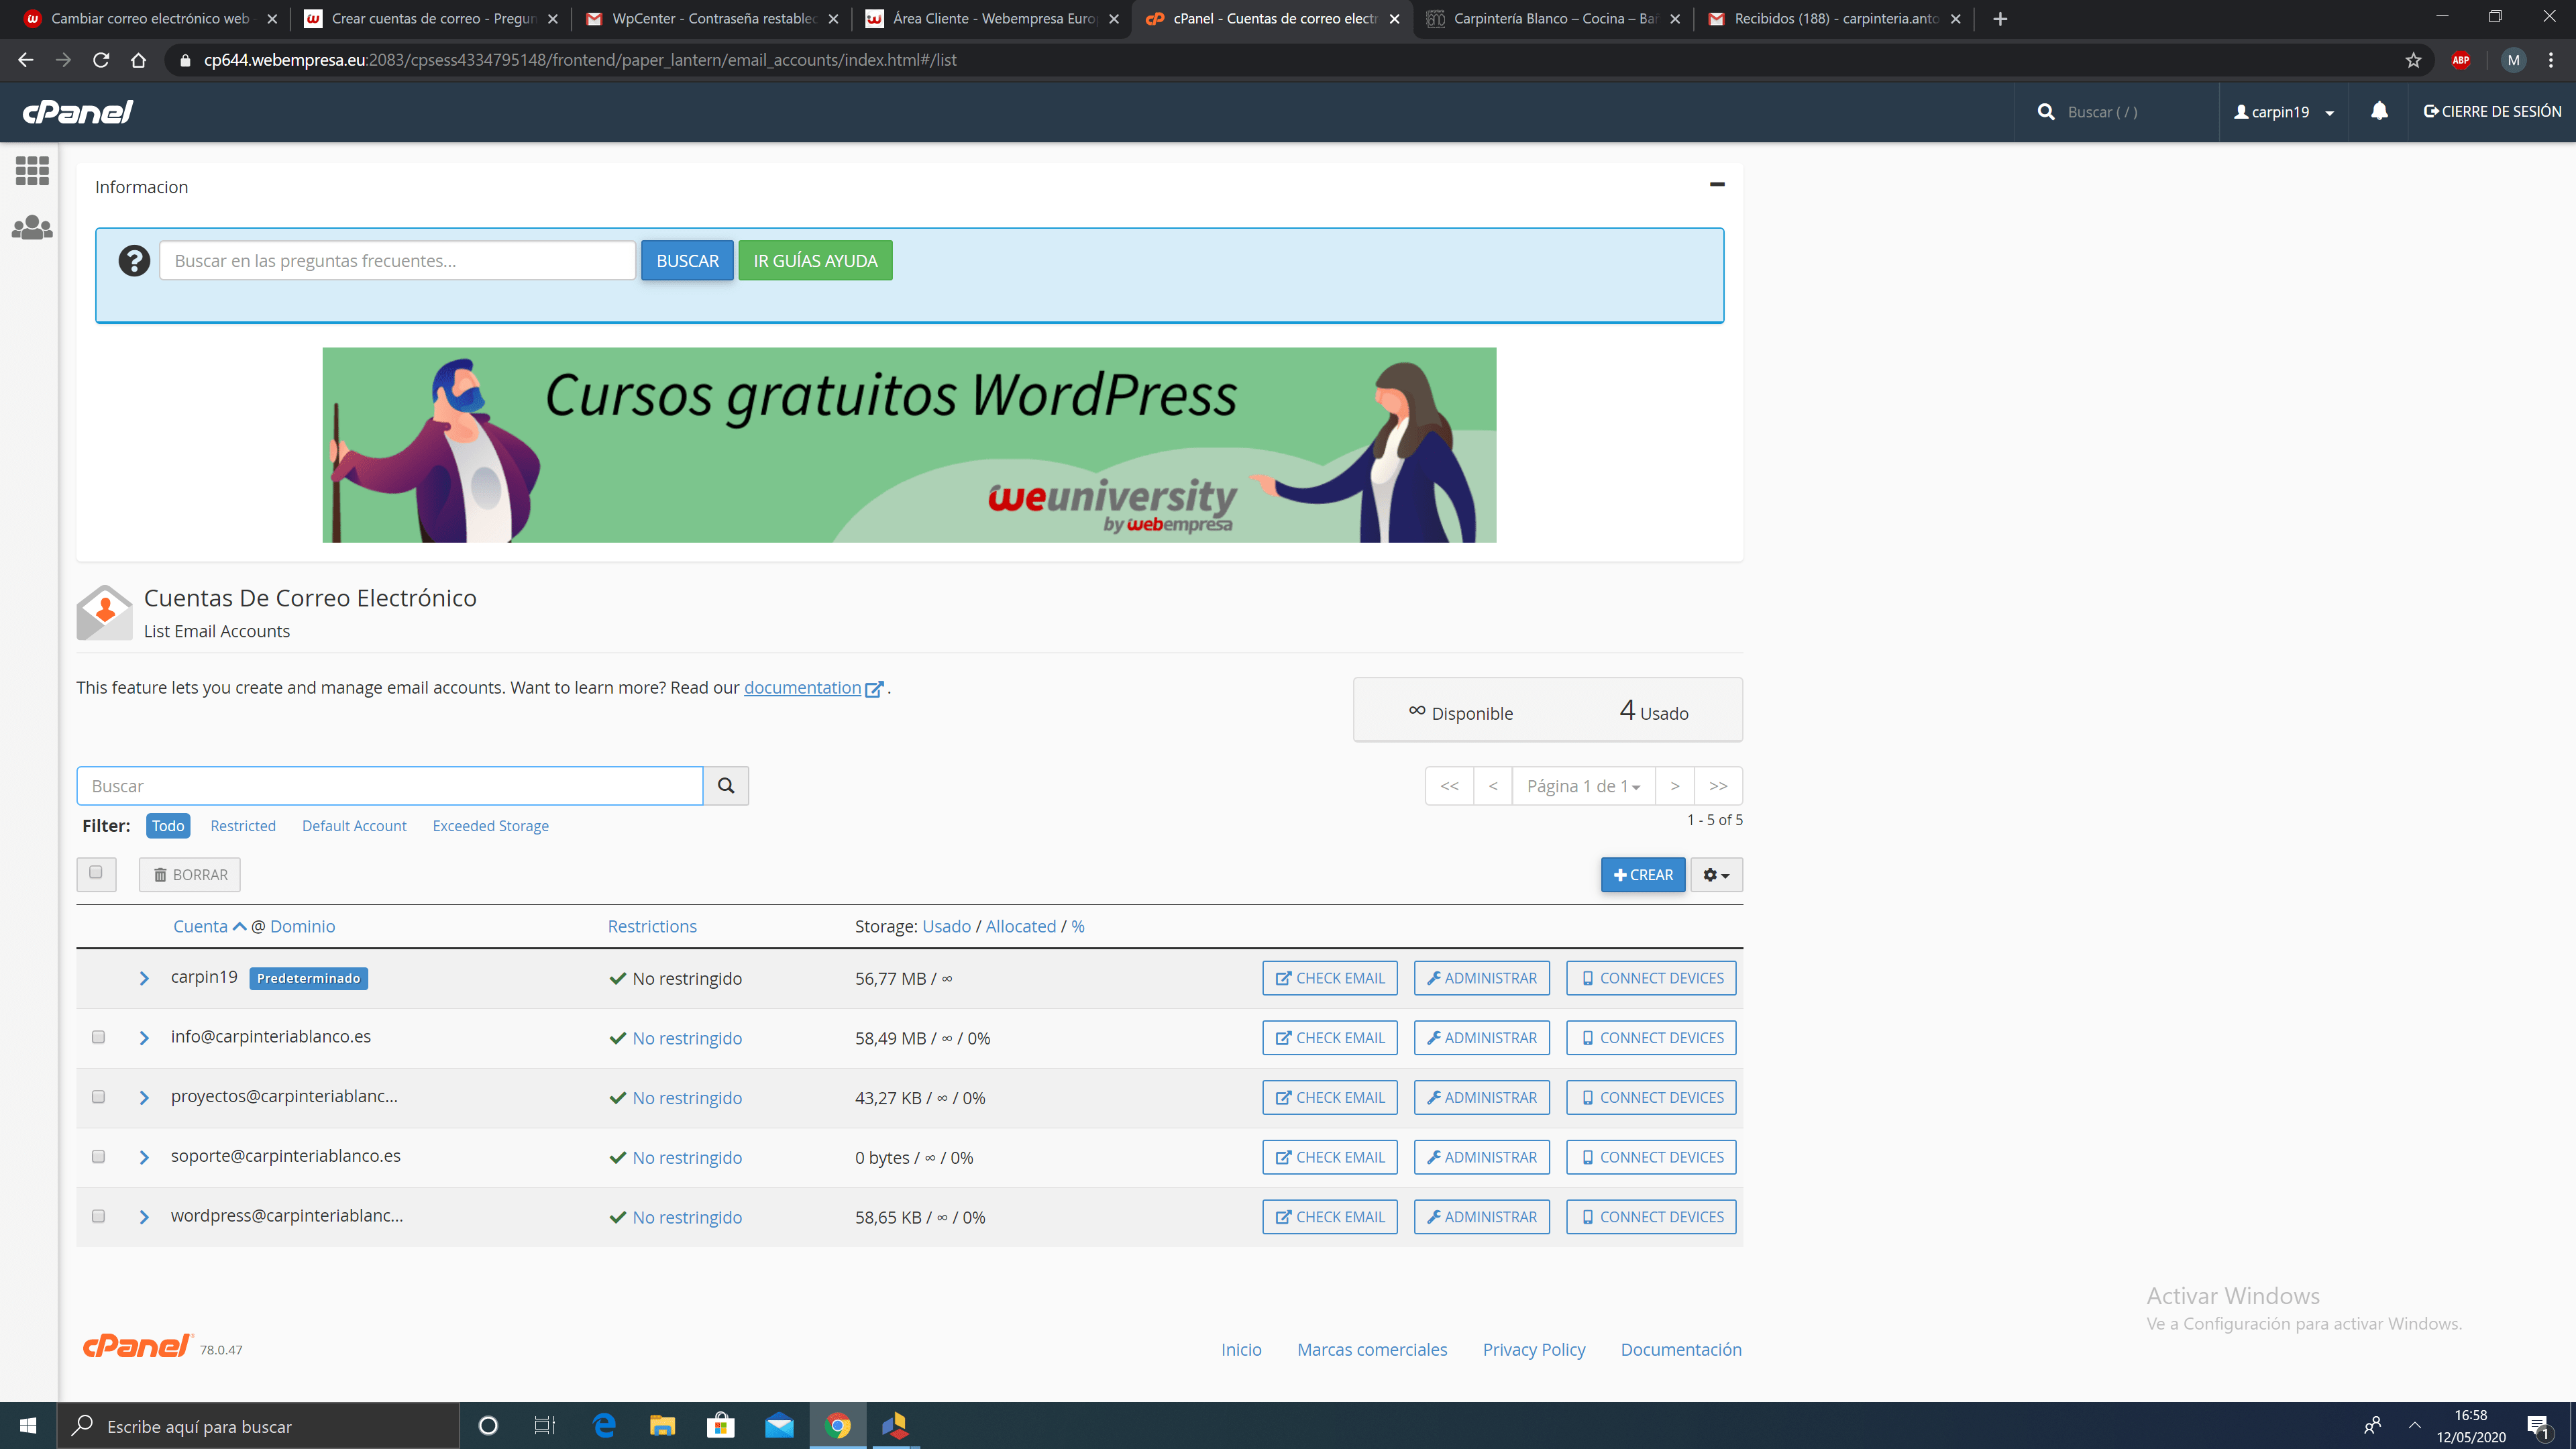
Task: Expand the carpin19 account row
Action: [144, 978]
